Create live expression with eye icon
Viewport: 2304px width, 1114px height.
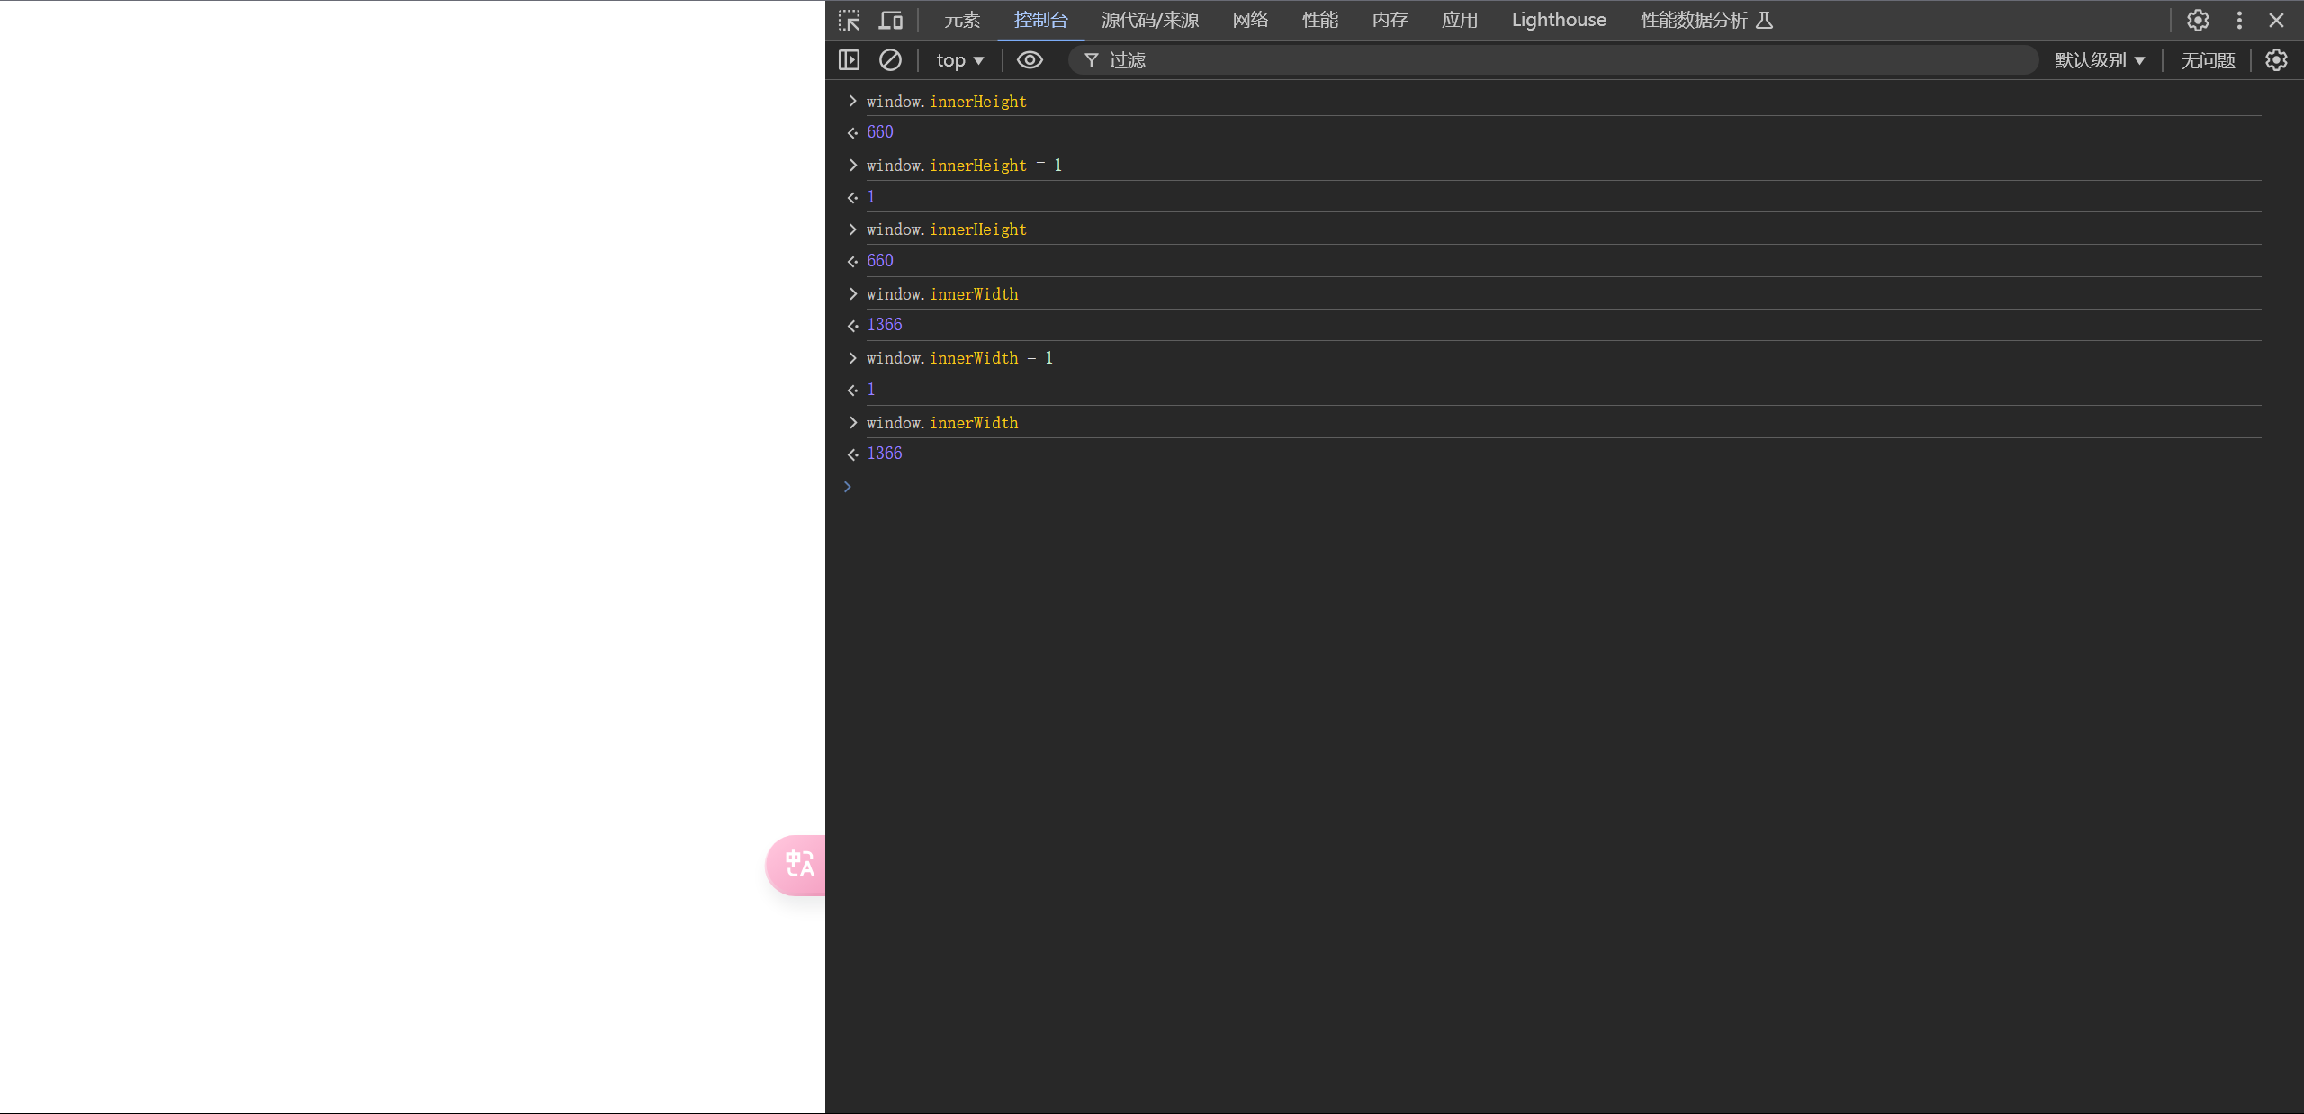pos(1030,60)
